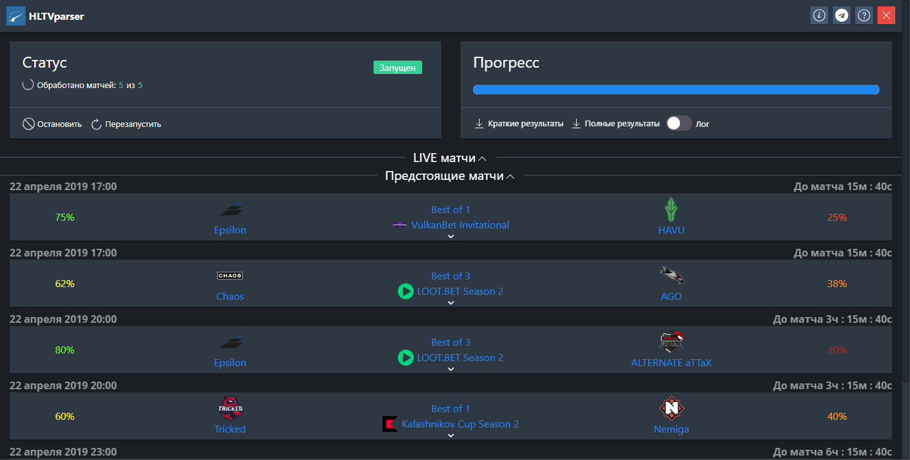
Task: Toggle the Лог switch
Action: pos(679,124)
